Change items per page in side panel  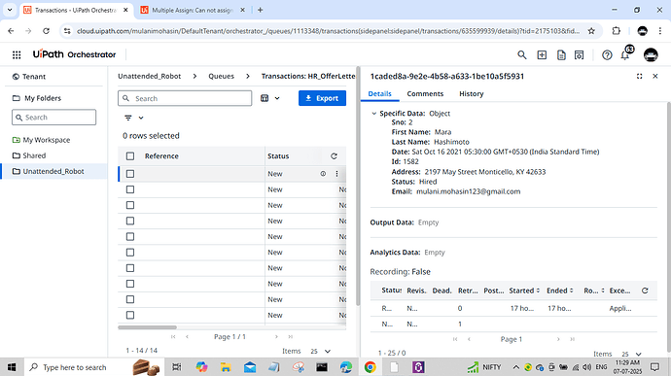(632, 354)
